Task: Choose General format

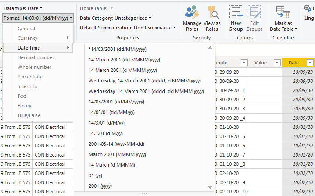Action: click(x=38, y=29)
